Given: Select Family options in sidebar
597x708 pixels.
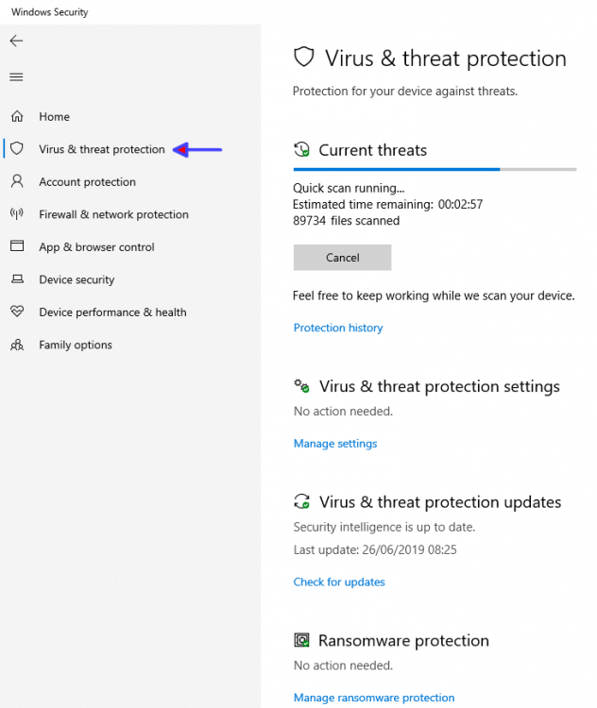Looking at the screenshot, I should (76, 345).
